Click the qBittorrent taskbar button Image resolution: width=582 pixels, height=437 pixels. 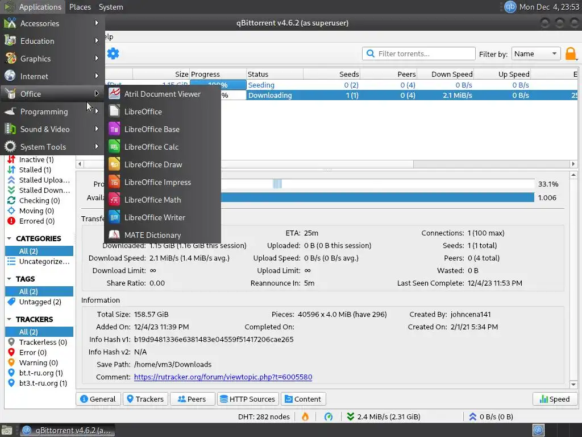[67, 430]
